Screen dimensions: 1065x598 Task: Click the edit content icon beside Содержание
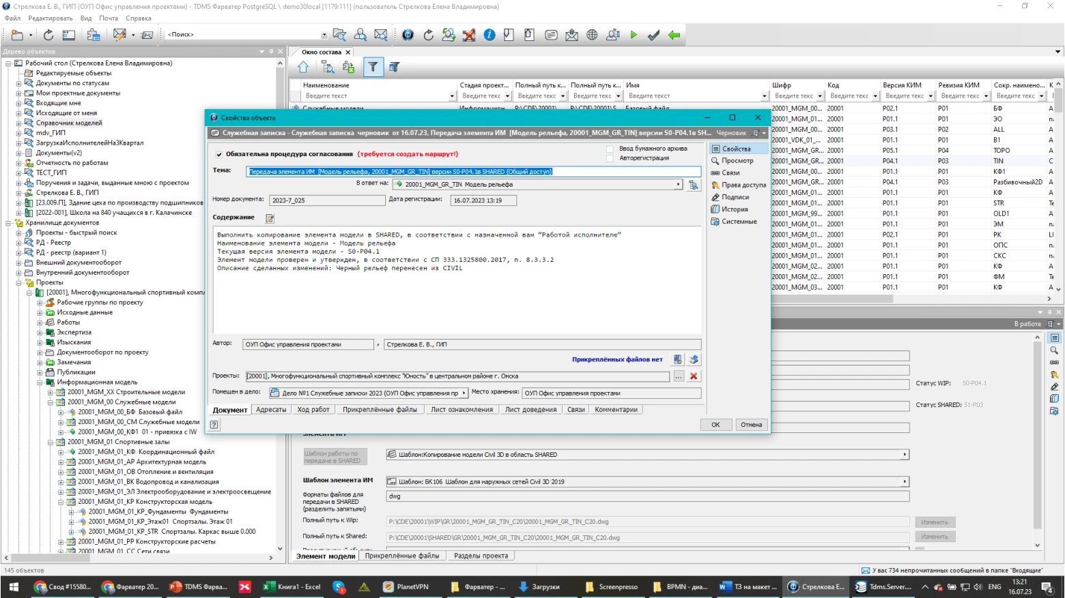pos(270,218)
